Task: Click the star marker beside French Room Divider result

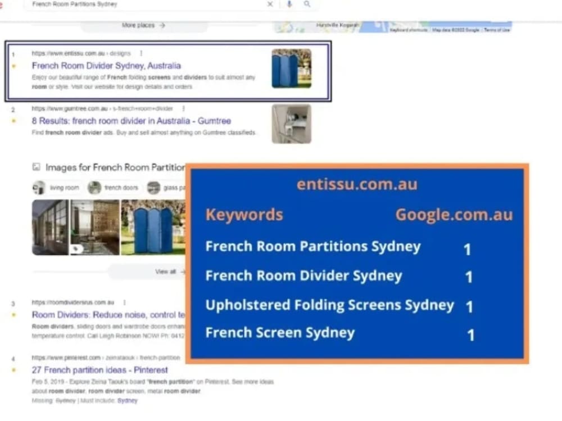Action: (13, 66)
